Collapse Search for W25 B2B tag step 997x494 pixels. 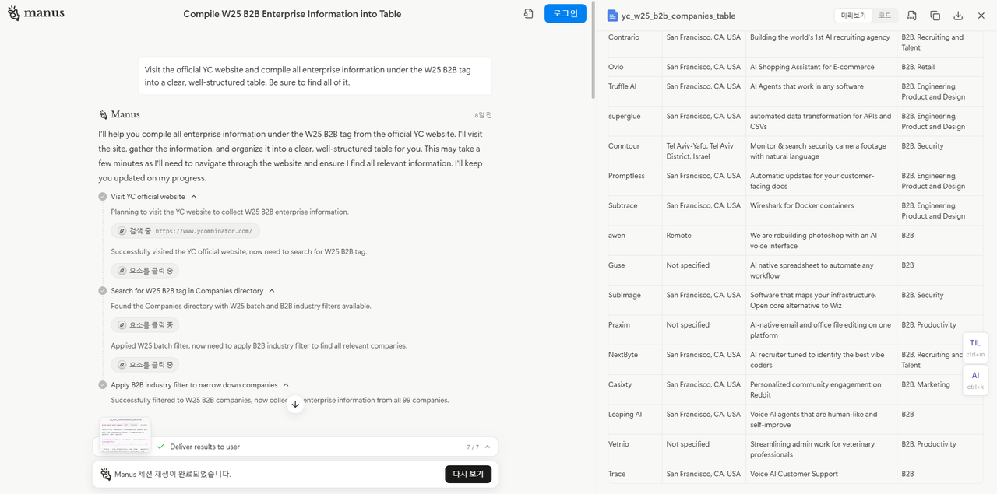[272, 291]
